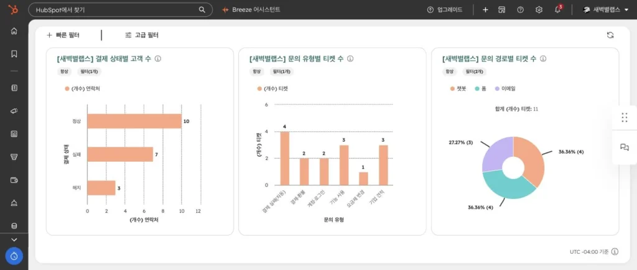Click the chat bubbles icon on right panel
637x270 pixels.
point(625,147)
